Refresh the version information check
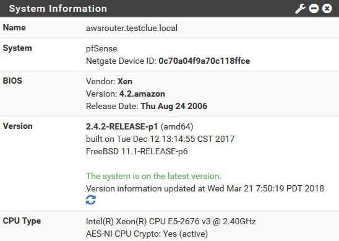This screenshot has width=339, height=241. click(91, 200)
